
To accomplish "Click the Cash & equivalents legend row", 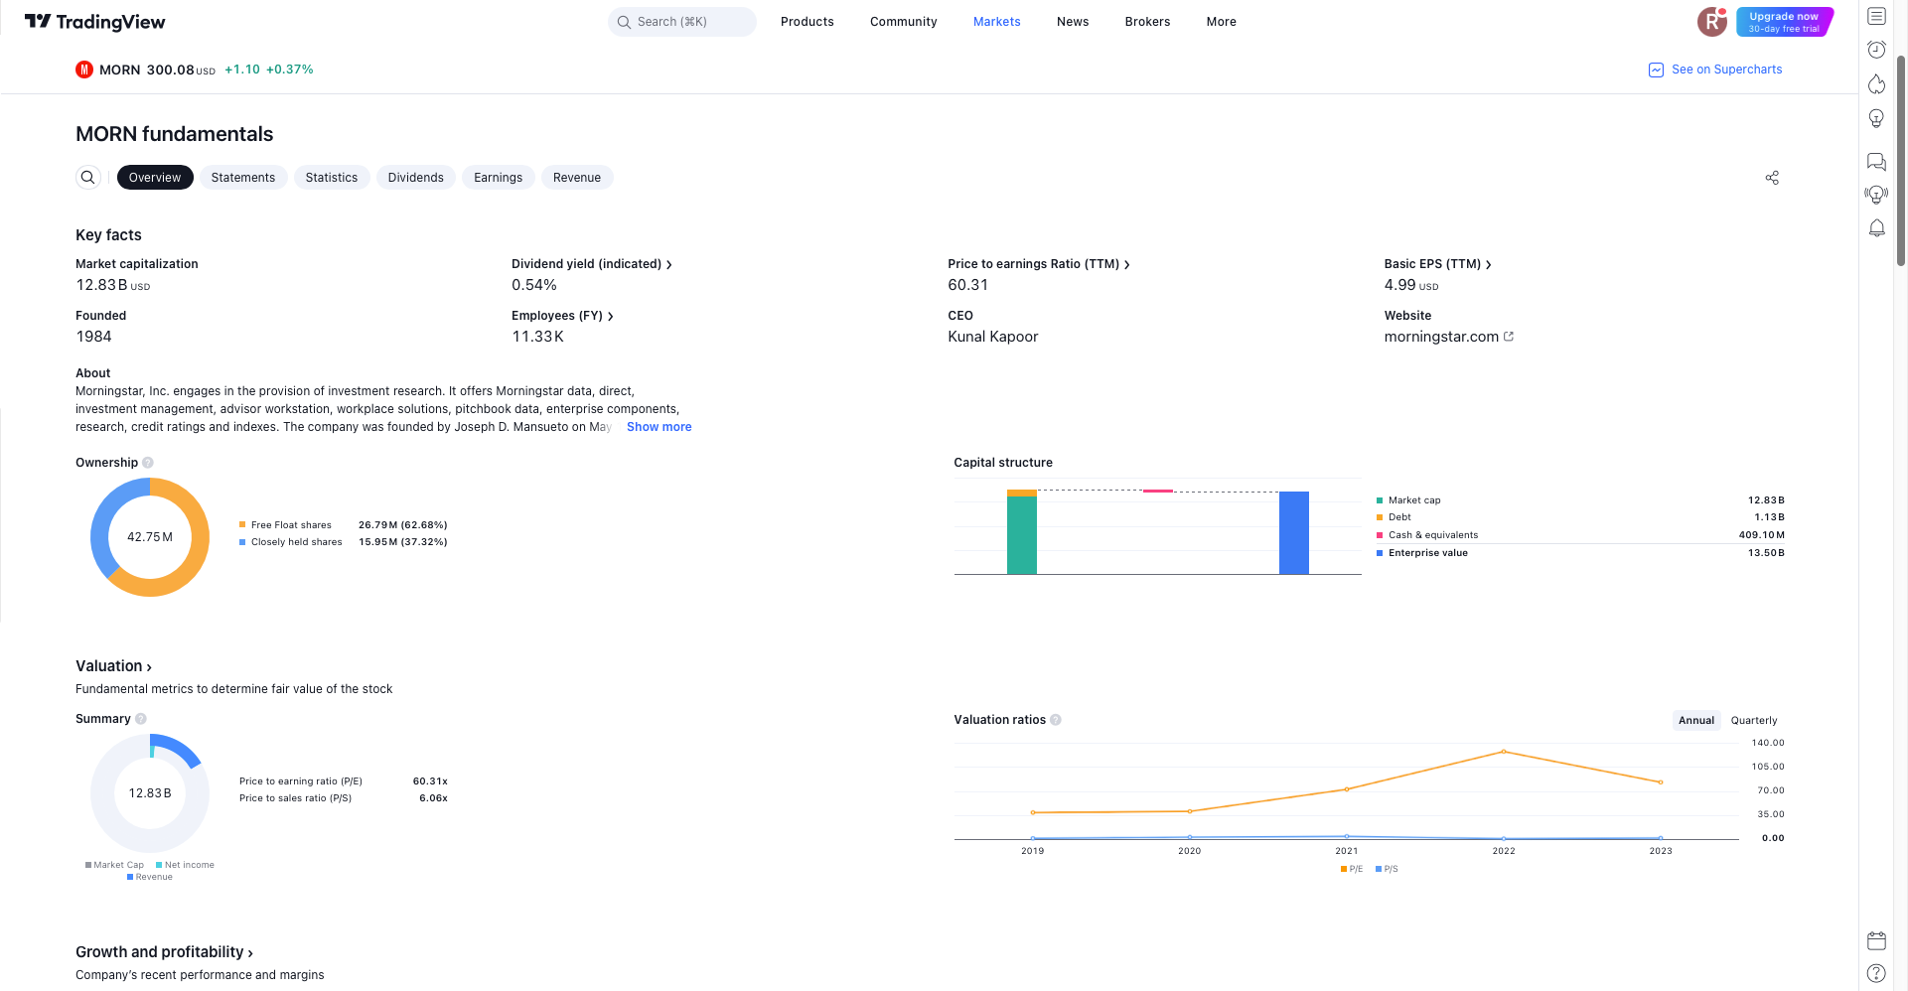I will (x=1580, y=535).
